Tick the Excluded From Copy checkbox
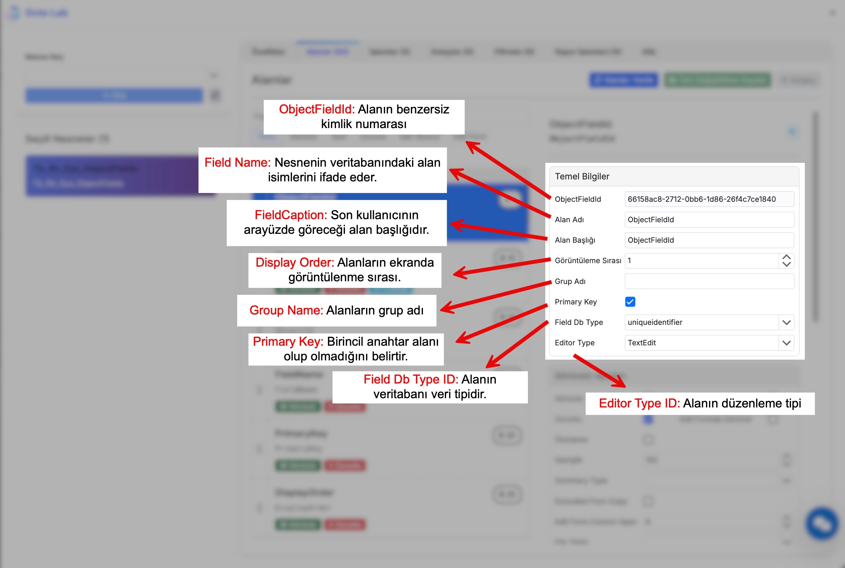The width and height of the screenshot is (845, 568). (648, 501)
